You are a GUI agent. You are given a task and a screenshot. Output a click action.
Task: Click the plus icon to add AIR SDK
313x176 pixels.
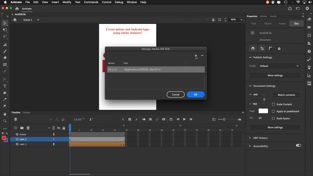click(196, 56)
